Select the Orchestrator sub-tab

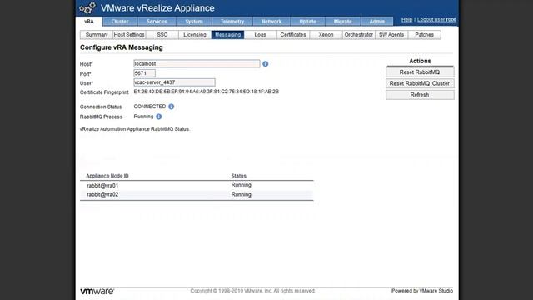tap(359, 35)
